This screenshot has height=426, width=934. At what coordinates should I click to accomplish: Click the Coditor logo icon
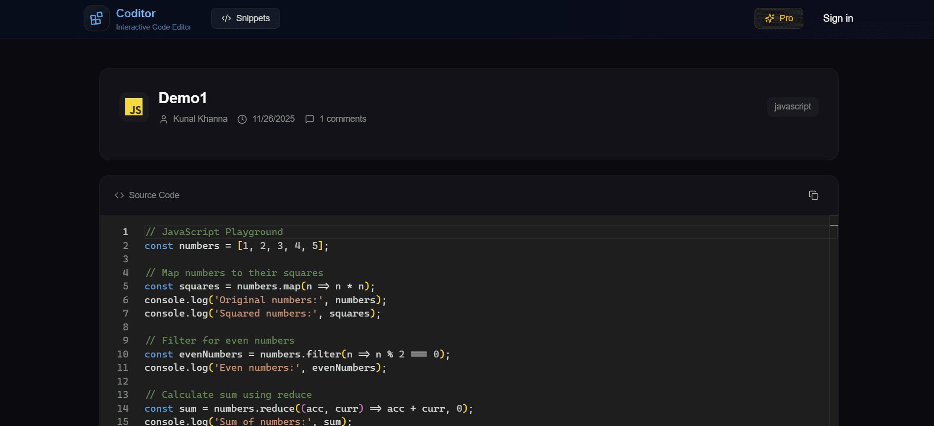tap(97, 18)
